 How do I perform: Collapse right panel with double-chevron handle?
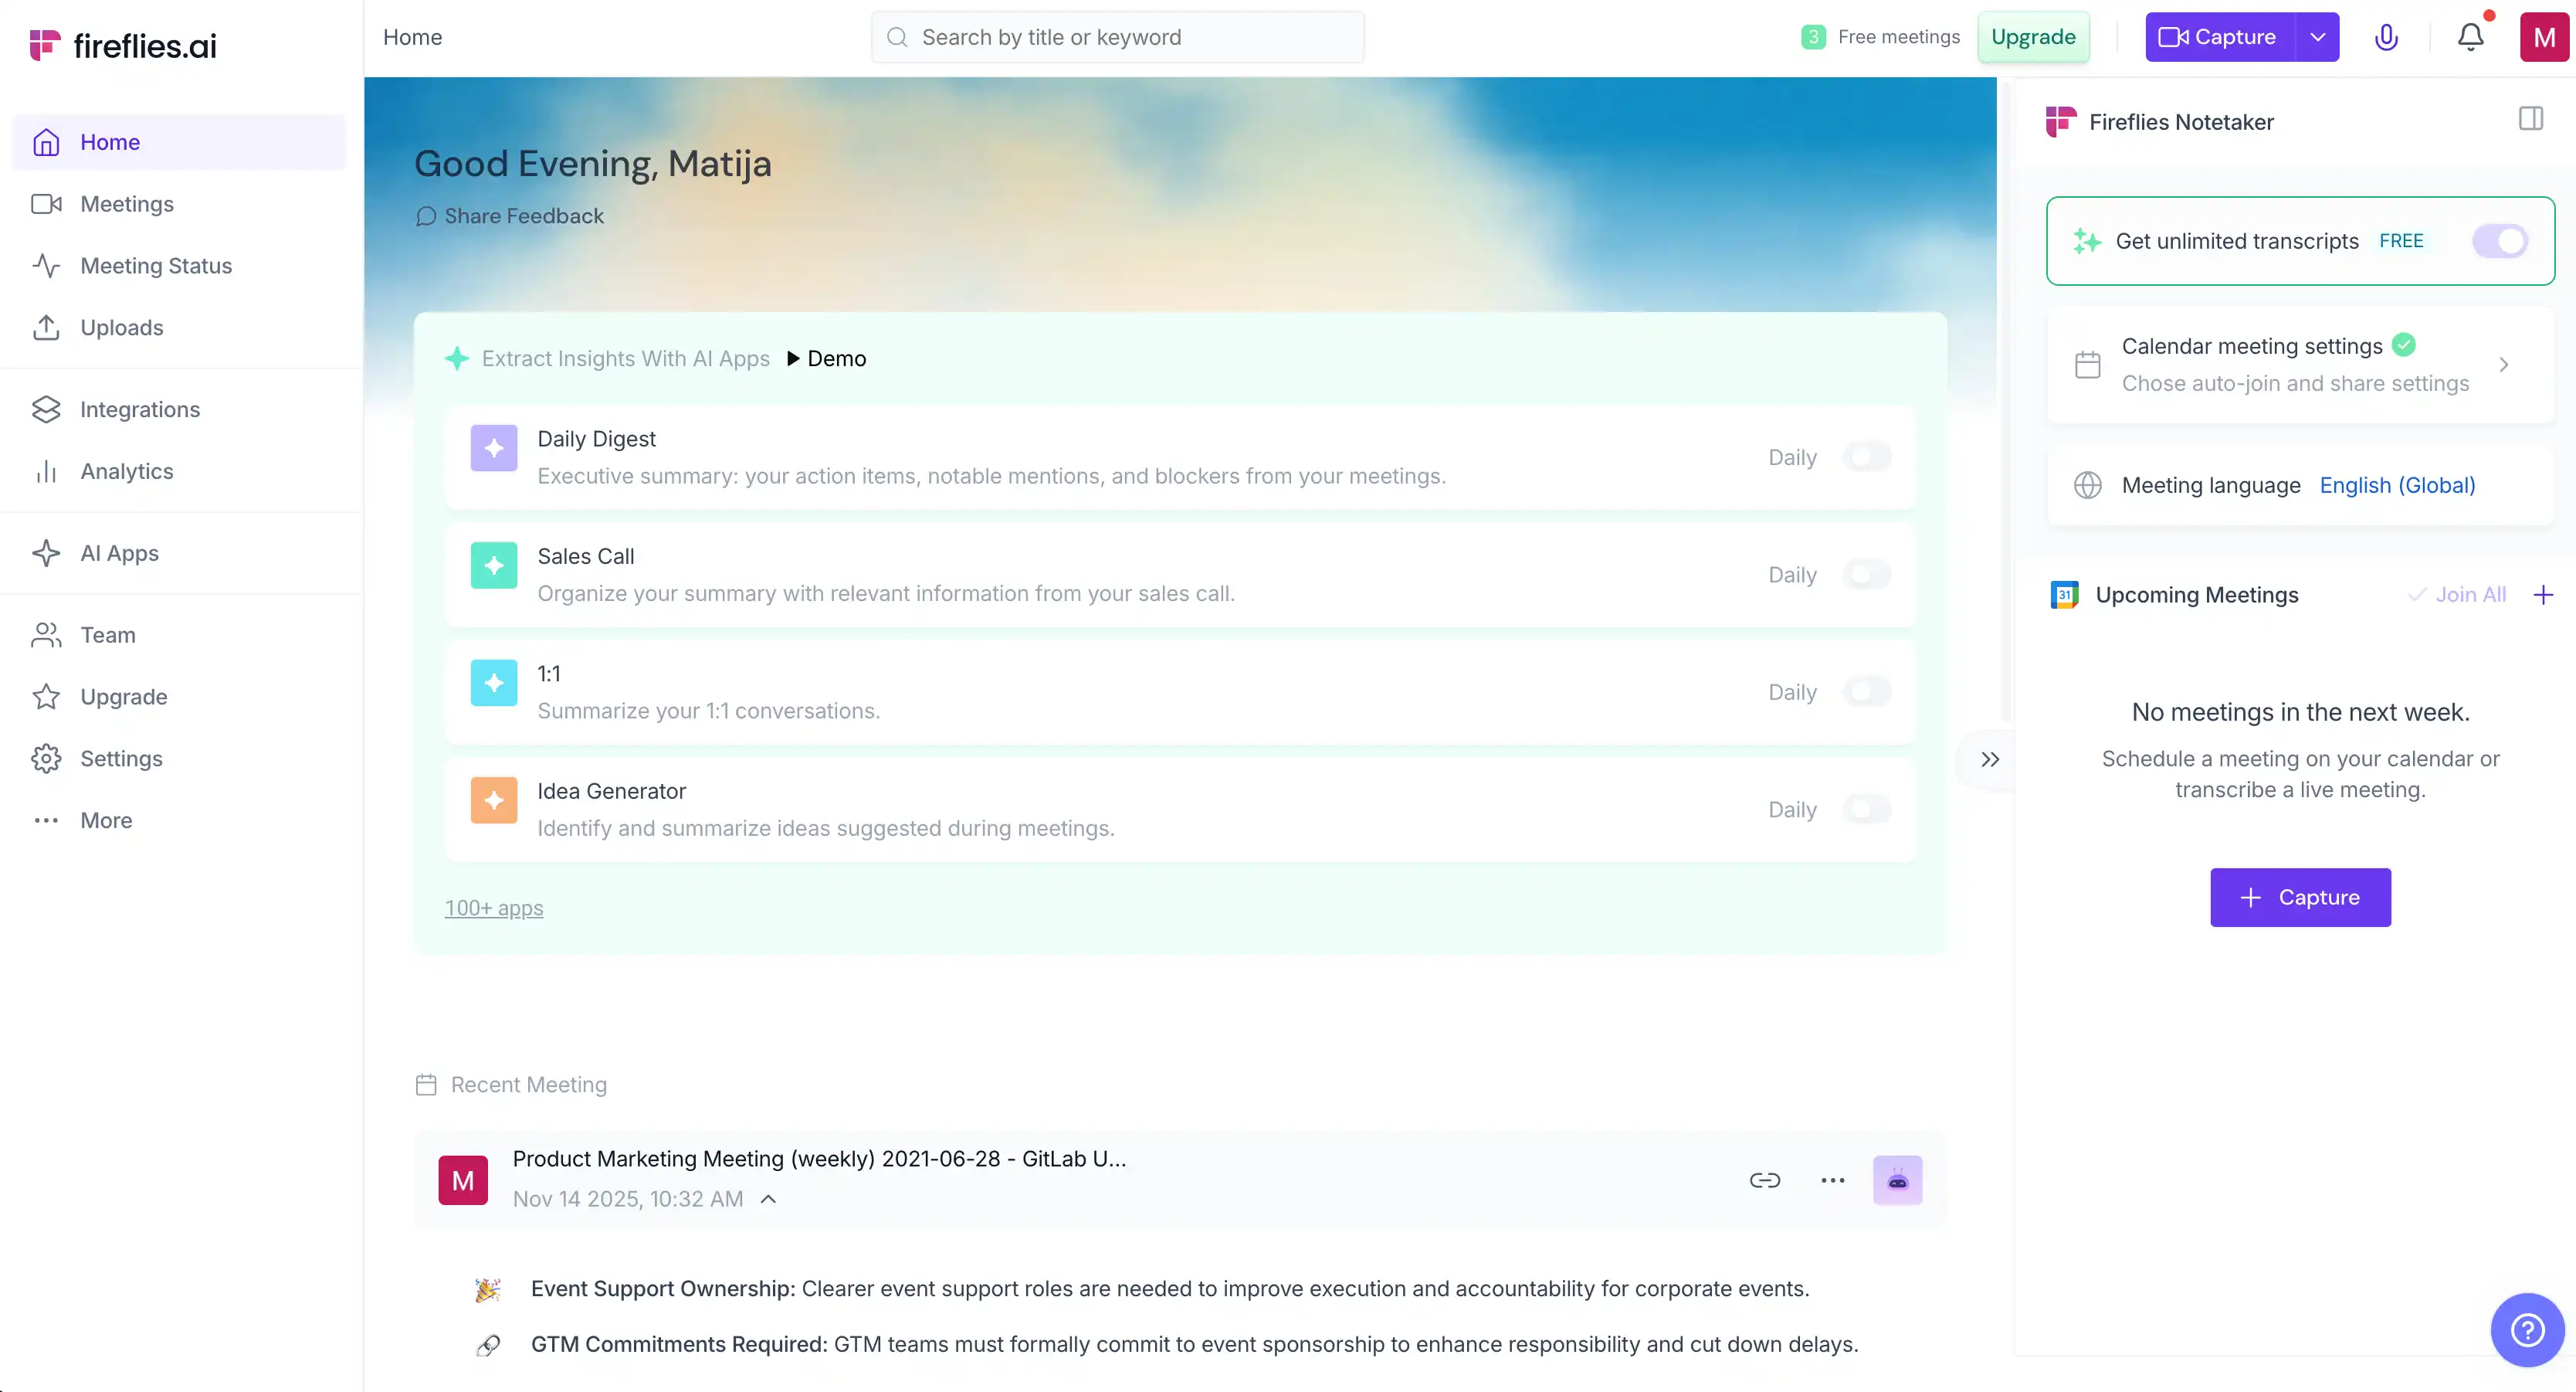click(x=1989, y=759)
